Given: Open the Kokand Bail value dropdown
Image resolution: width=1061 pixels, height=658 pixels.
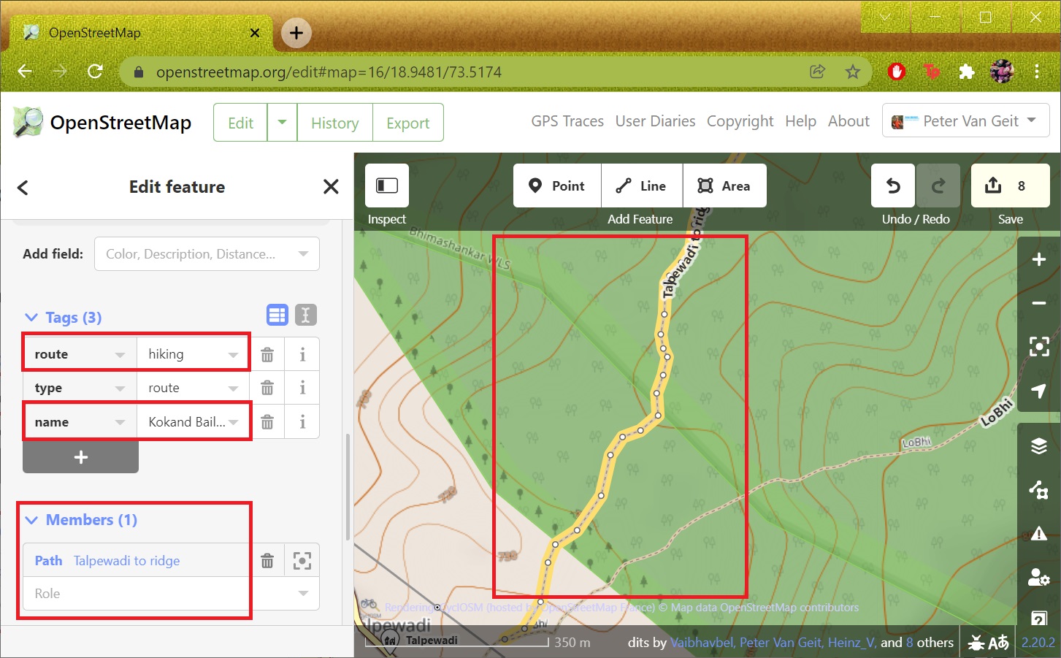Looking at the screenshot, I should coord(233,422).
